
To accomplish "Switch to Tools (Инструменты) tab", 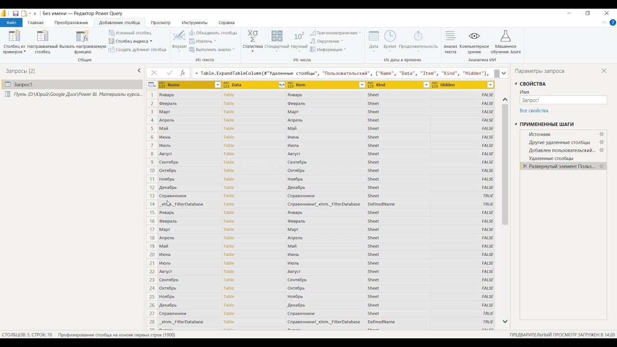I will (194, 23).
